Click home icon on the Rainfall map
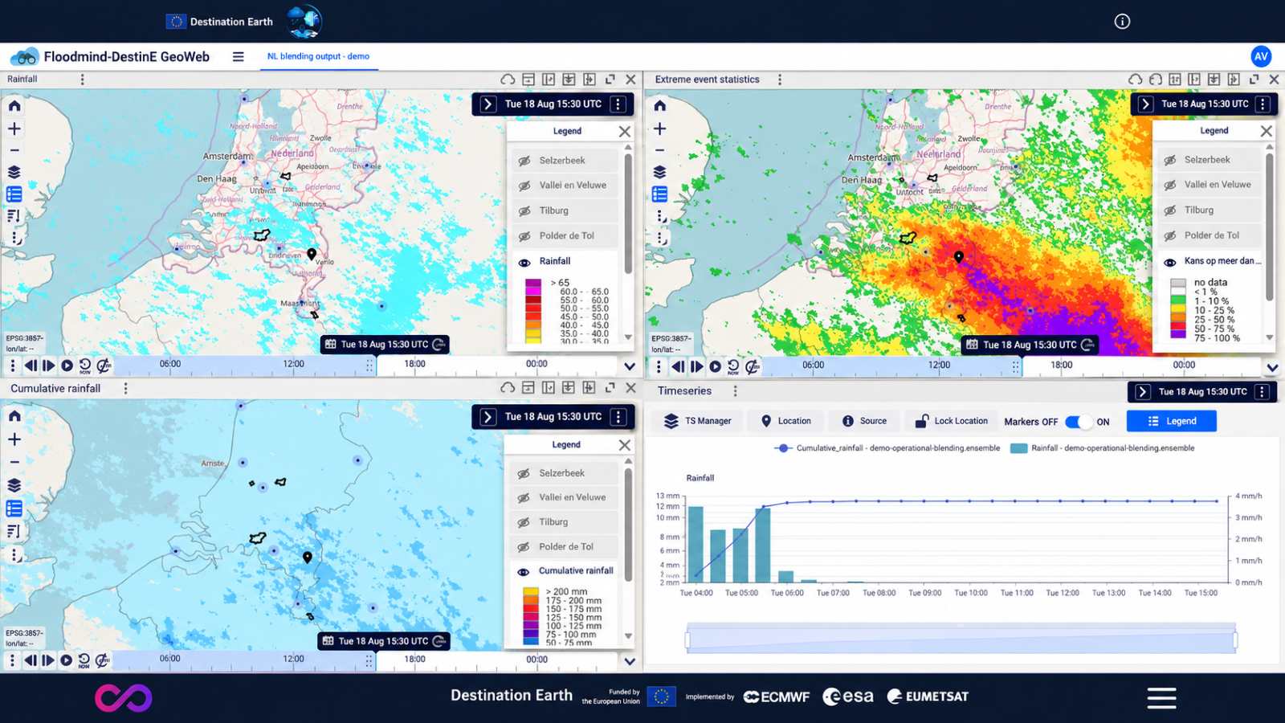 [x=14, y=106]
